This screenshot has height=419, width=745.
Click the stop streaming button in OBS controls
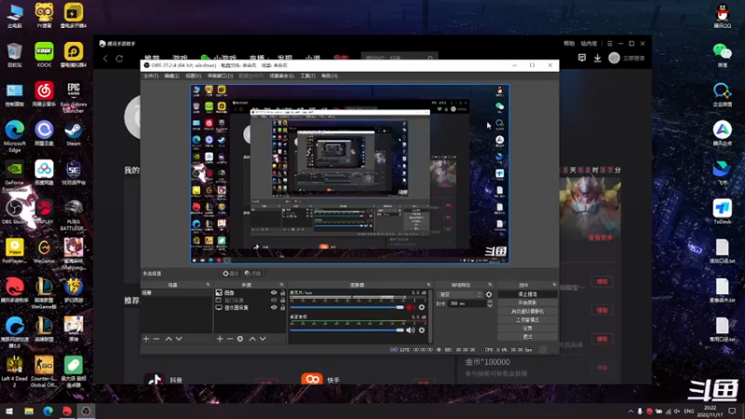(x=527, y=294)
